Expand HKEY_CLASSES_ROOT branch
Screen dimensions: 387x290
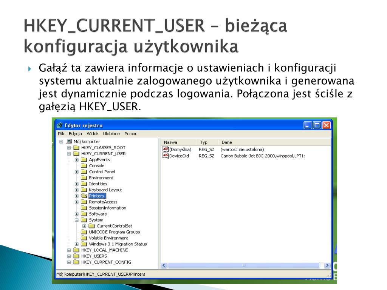[x=69, y=148]
